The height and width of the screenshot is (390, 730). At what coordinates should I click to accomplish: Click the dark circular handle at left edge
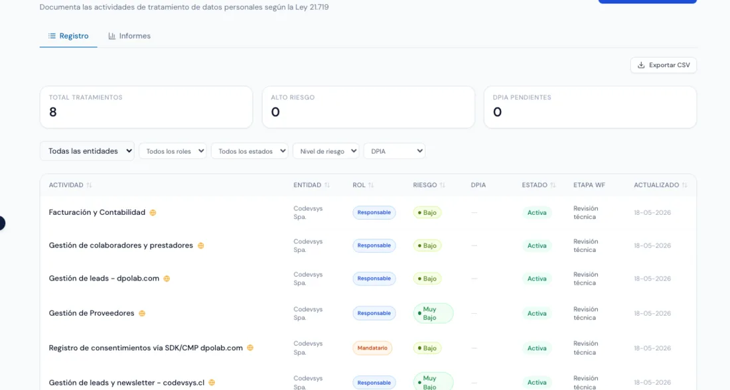click(x=2, y=224)
